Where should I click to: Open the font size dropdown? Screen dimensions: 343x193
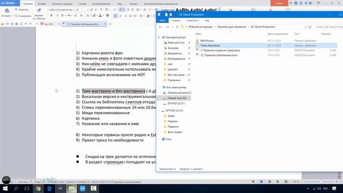click(88, 10)
